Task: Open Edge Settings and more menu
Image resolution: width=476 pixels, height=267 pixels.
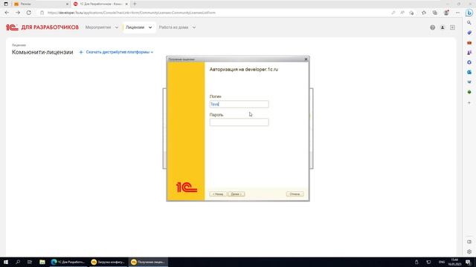Action: (457, 13)
